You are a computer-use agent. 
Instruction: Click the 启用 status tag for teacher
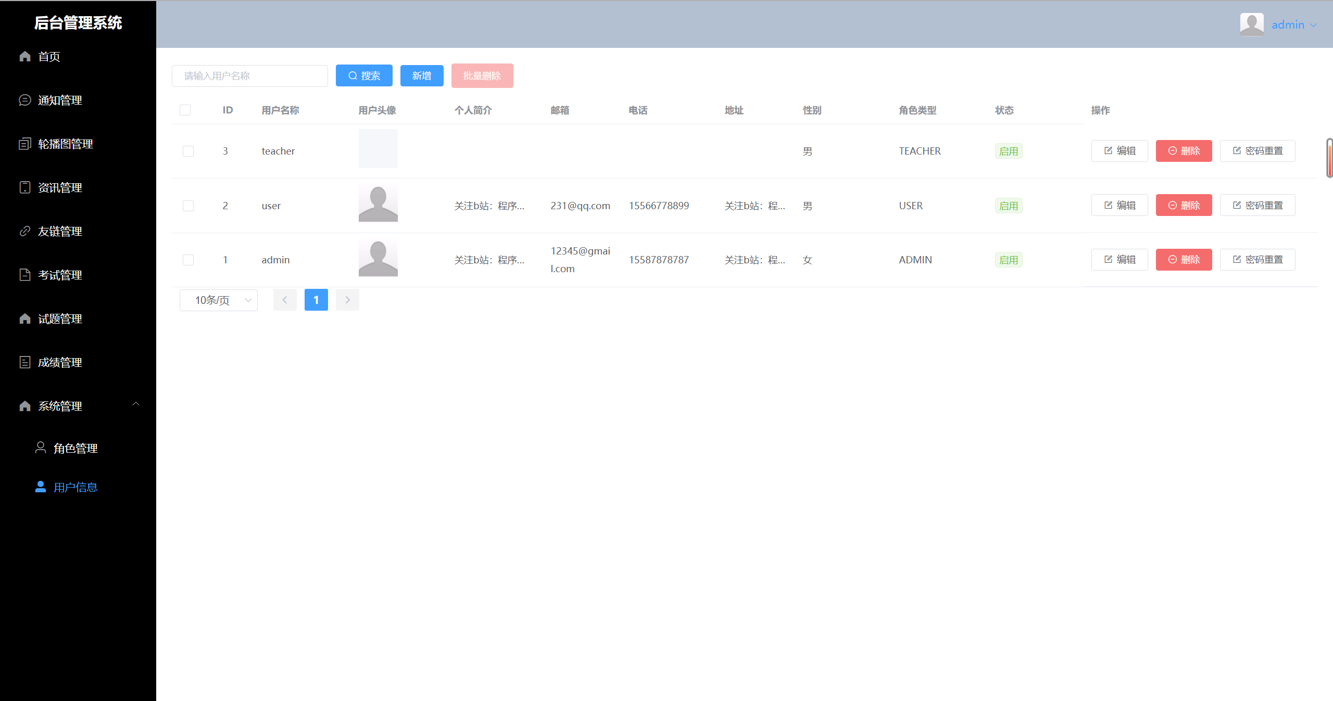pyautogui.click(x=1009, y=151)
